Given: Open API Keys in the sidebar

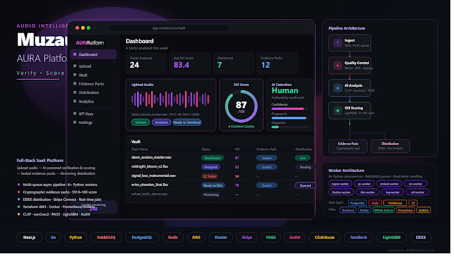Looking at the screenshot, I should (85, 114).
